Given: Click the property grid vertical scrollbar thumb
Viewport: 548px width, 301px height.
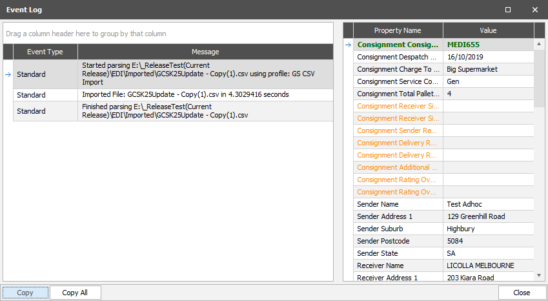Looking at the screenshot, I should 538,78.
